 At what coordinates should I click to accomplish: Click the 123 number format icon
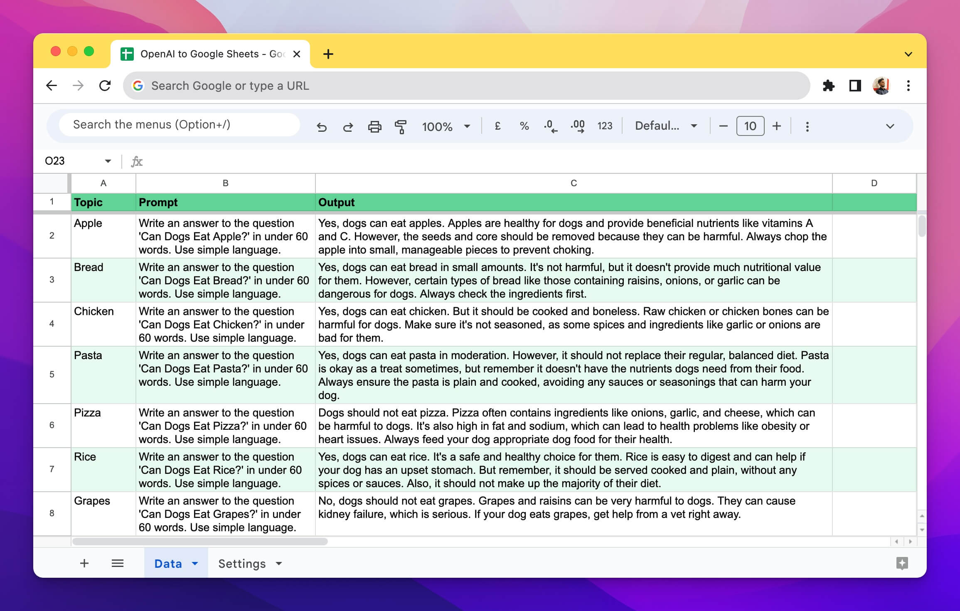pyautogui.click(x=604, y=125)
